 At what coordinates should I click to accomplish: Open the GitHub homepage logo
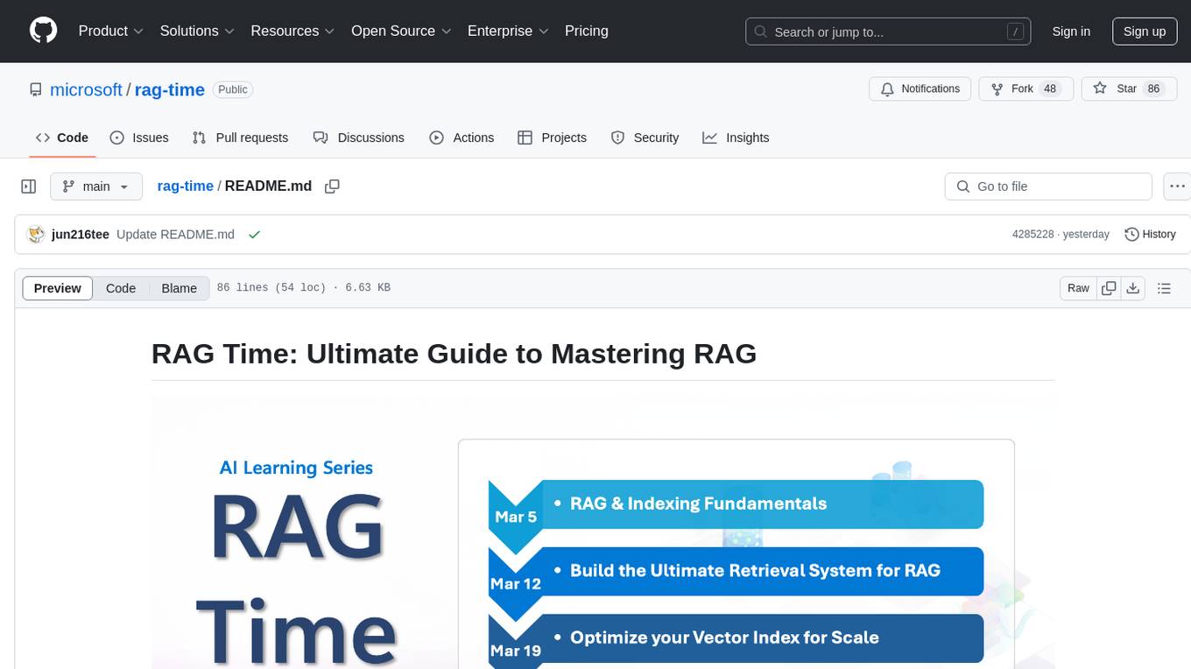click(x=44, y=31)
